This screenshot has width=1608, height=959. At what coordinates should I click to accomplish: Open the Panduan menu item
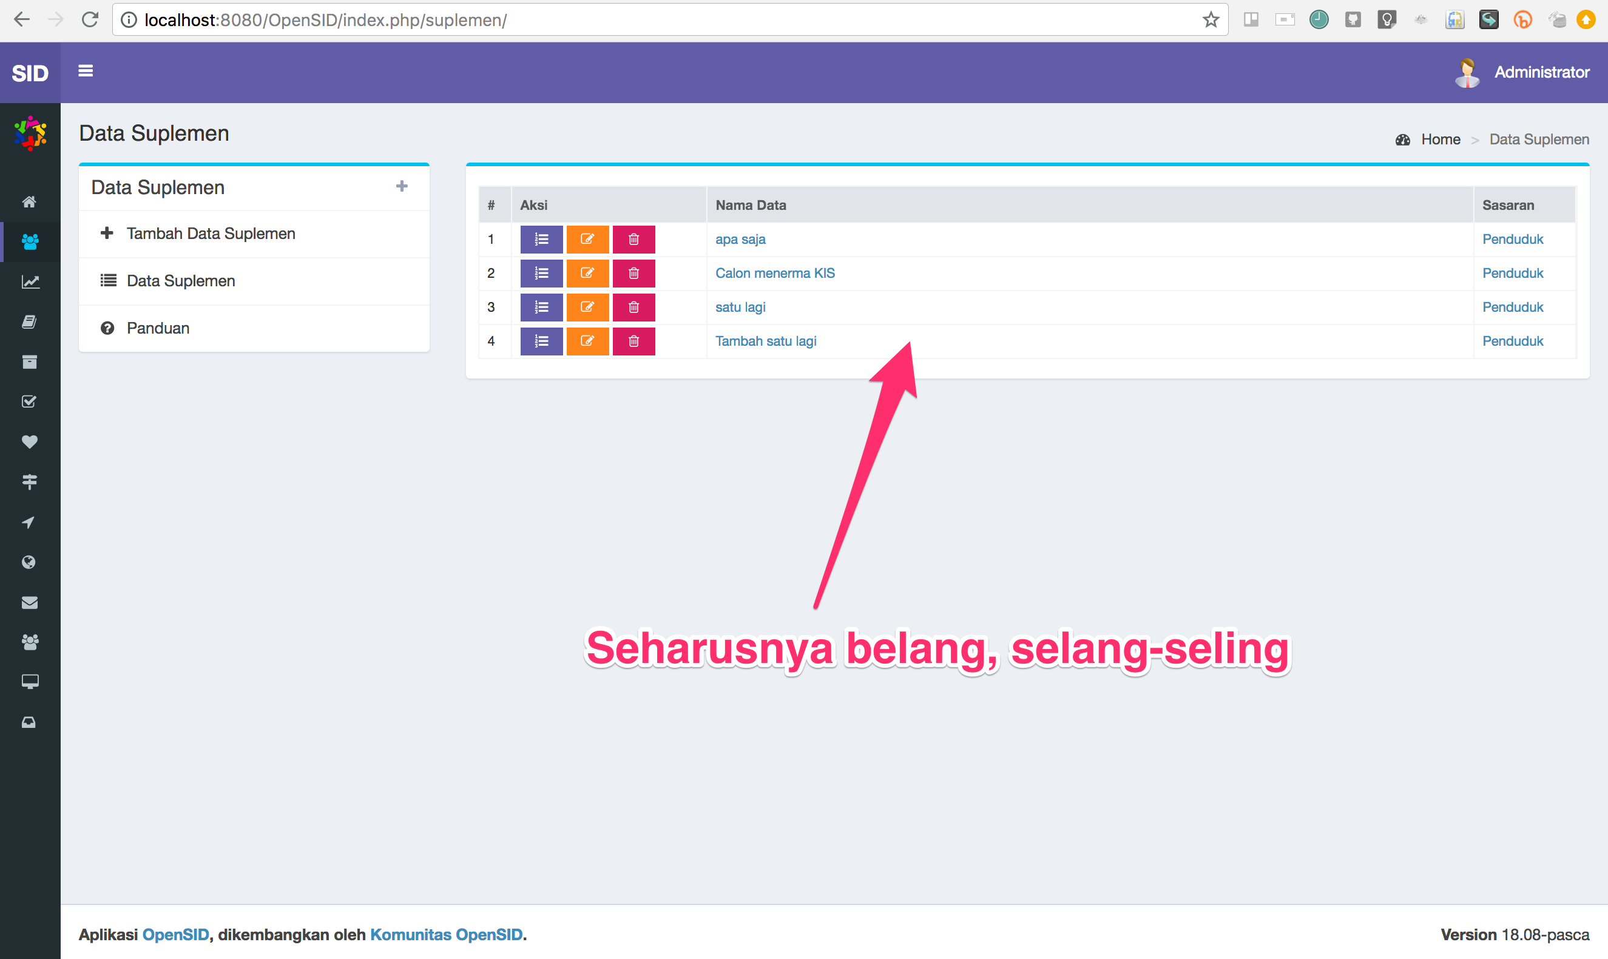pyautogui.click(x=158, y=328)
